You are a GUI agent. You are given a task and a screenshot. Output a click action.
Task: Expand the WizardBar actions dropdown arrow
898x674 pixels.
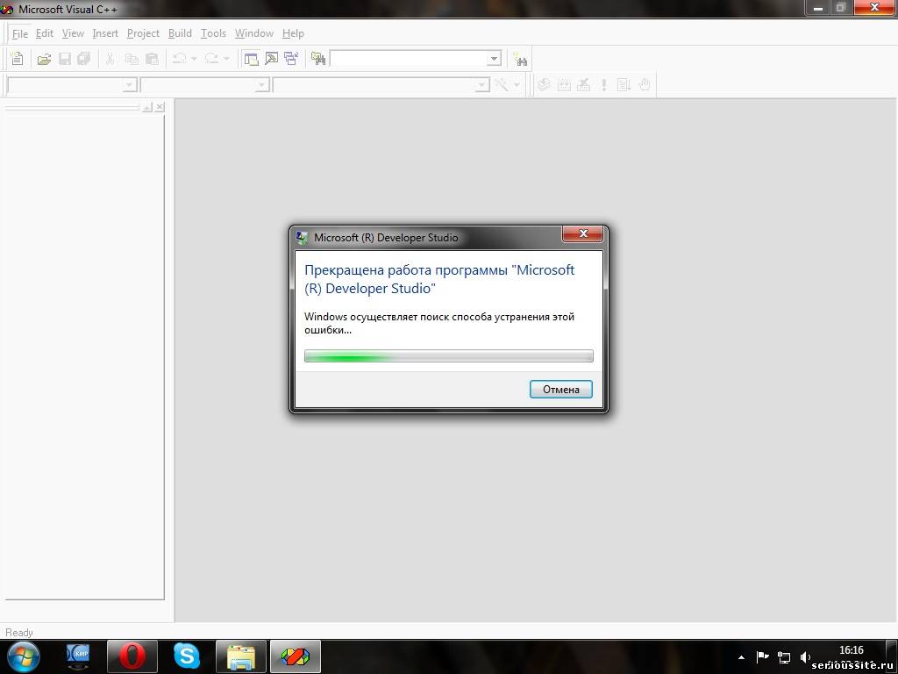coord(517,85)
